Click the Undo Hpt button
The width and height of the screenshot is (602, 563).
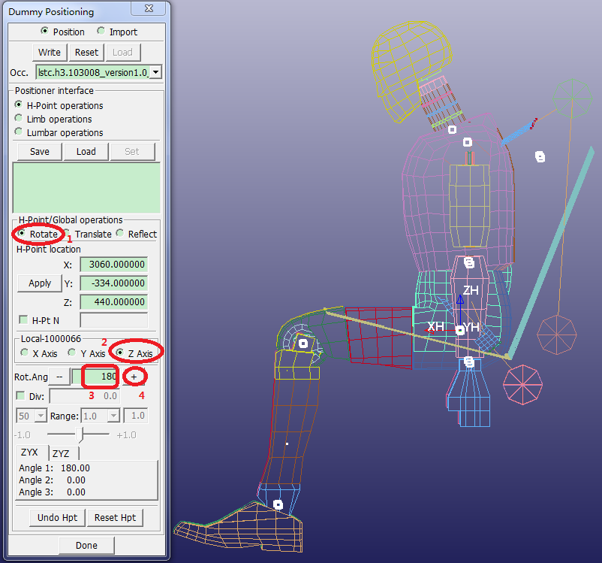pos(58,518)
